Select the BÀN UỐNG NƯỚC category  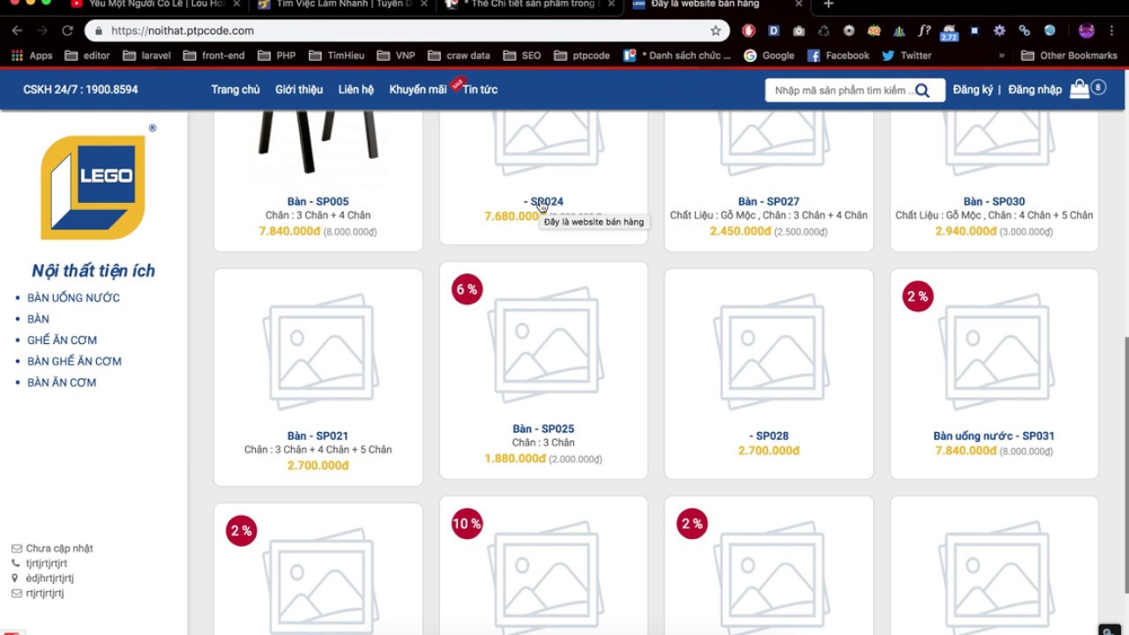tap(73, 298)
